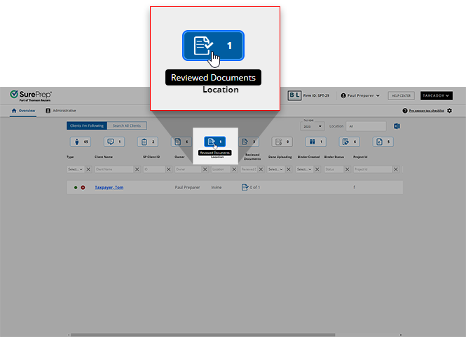The height and width of the screenshot is (337, 466).
Task: Click 'Paul Preparer' owner in Tom's row
Action: pos(187,188)
